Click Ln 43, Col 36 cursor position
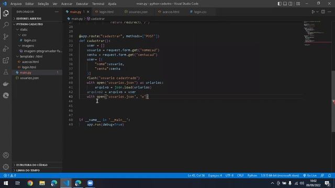Image resolution: width=335 pixels, height=188 pixels. click(196, 175)
